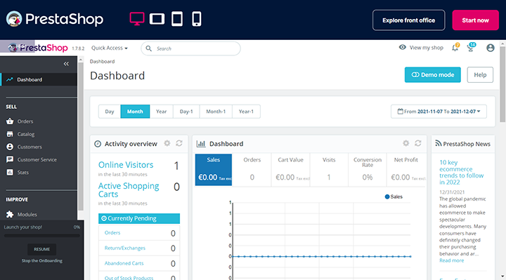Select the Year-1 period tab
This screenshot has width=506, height=280.
click(x=246, y=112)
